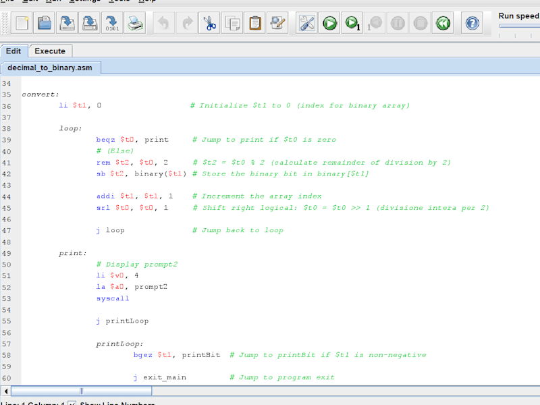Viewport: 540px width, 405px height.
Task: Click the 'li $t1, 0' instruction
Action: (80, 105)
